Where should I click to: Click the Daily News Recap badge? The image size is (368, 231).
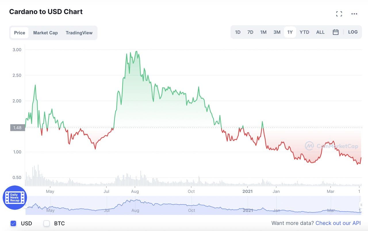(15, 197)
